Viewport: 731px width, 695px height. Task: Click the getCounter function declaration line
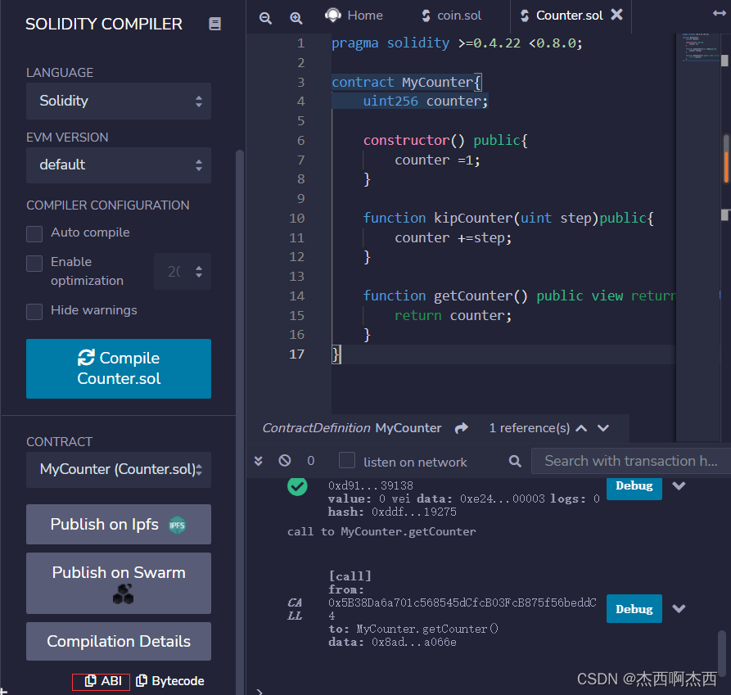[x=519, y=296]
